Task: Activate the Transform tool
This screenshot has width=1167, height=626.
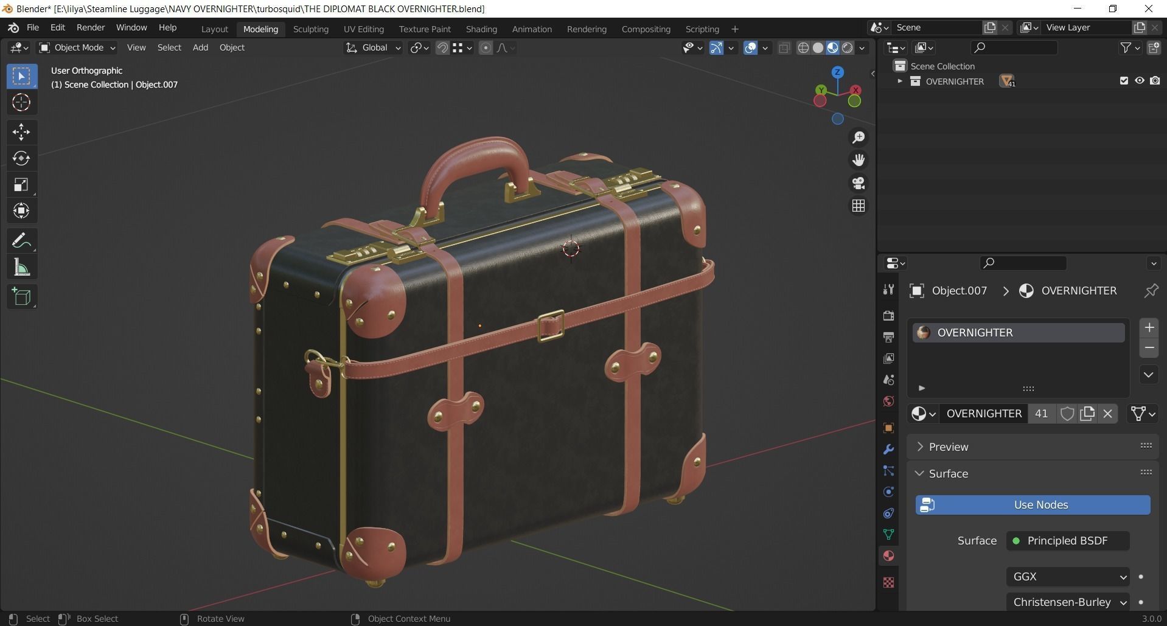Action: (x=21, y=210)
